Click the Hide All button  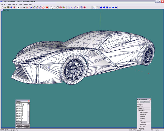pos(19,126)
